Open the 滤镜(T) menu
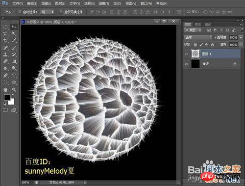The width and height of the screenshot is (245, 186). [104, 3]
